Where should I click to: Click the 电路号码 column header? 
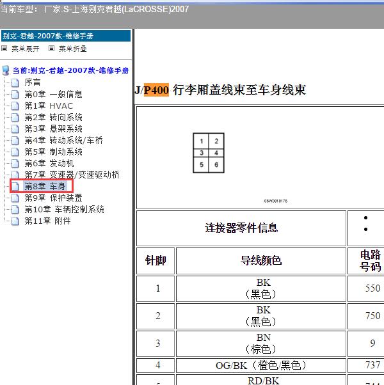pyautogui.click(x=366, y=261)
